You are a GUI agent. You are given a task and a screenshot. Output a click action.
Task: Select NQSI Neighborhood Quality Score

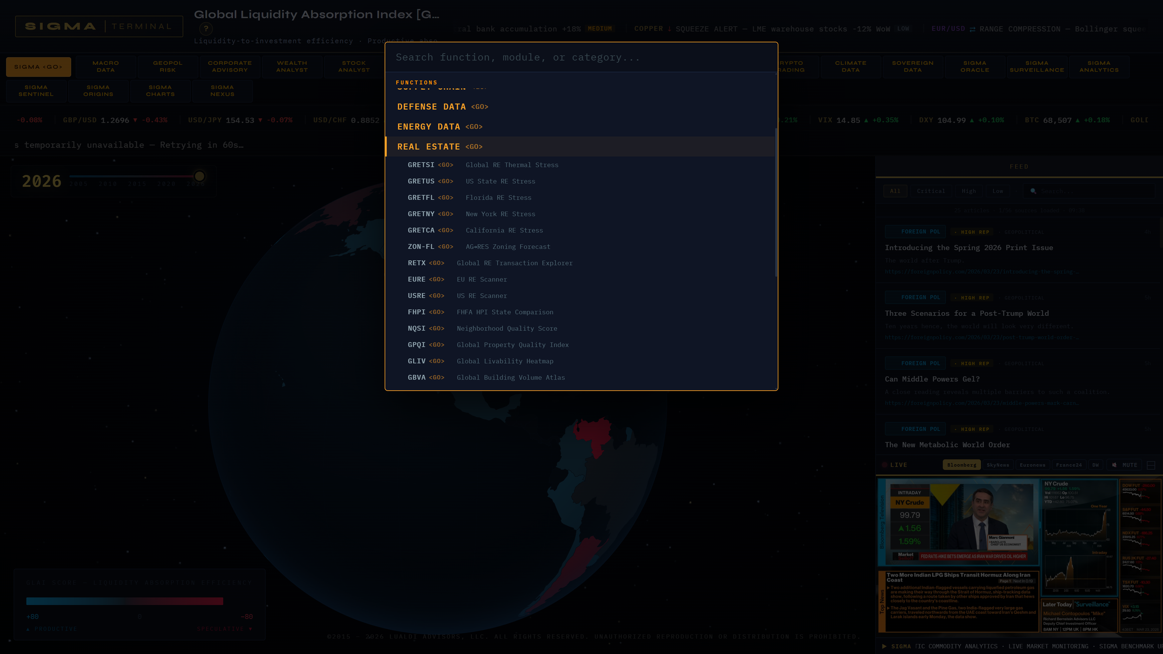(x=580, y=328)
